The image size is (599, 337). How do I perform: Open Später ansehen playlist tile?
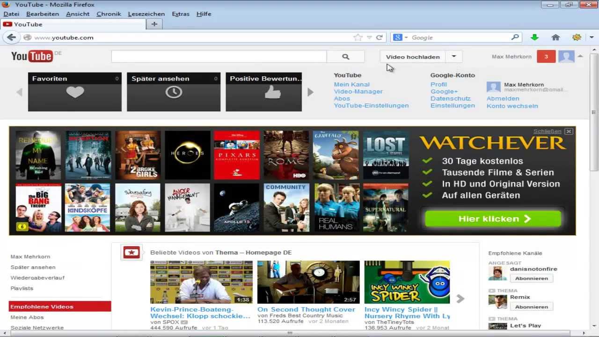tap(174, 92)
